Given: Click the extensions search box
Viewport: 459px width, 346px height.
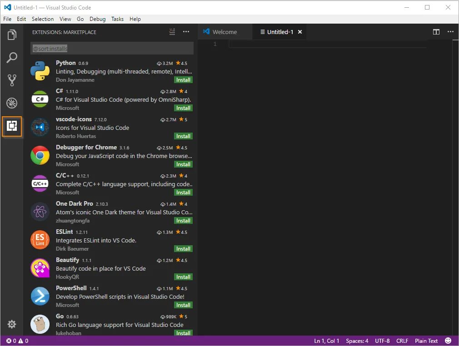Looking at the screenshot, I should click(x=112, y=48).
